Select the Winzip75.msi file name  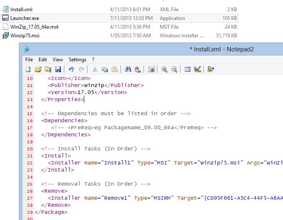(25, 36)
